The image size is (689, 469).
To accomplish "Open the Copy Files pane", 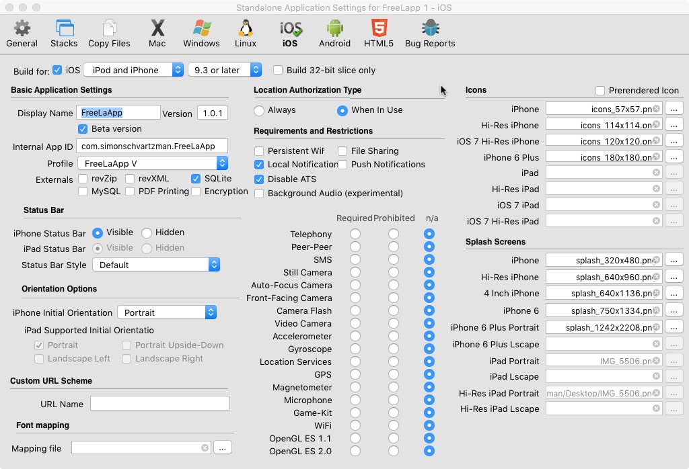I will 109,34.
